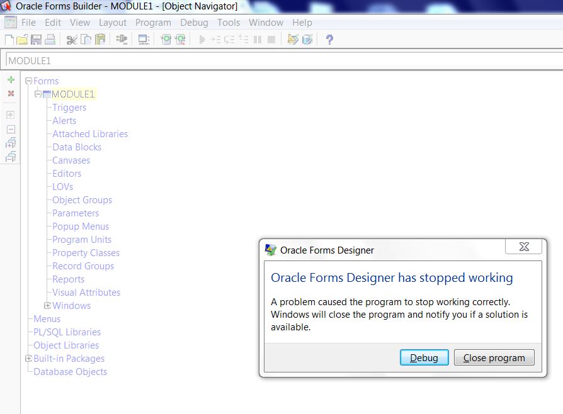Viewport: 563px width, 414px height.
Task: Click the Open folder toolbar icon
Action: click(x=22, y=40)
